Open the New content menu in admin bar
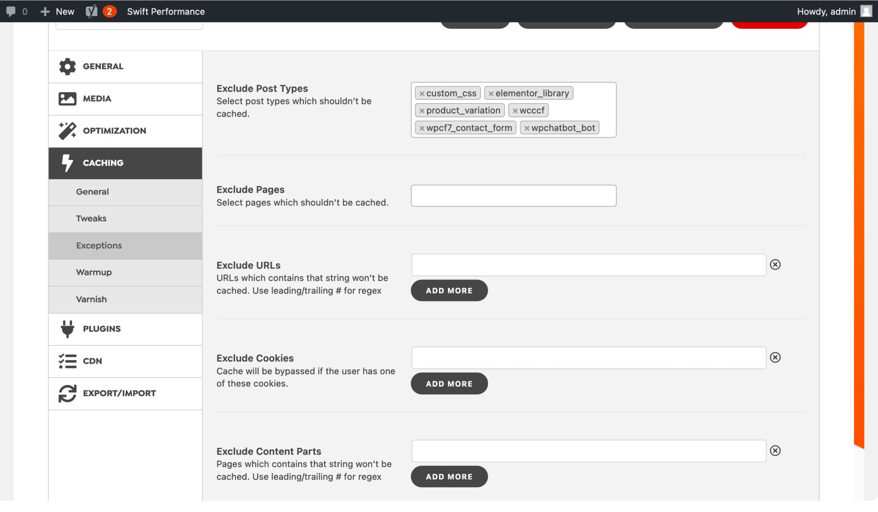This screenshot has height=512, width=878. [57, 11]
